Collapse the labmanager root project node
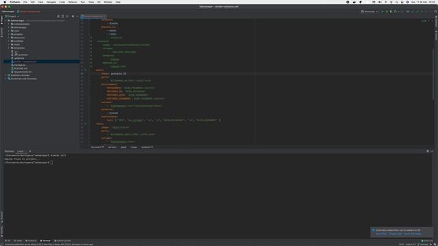Image resolution: width=438 pixels, height=246 pixels. click(6, 20)
